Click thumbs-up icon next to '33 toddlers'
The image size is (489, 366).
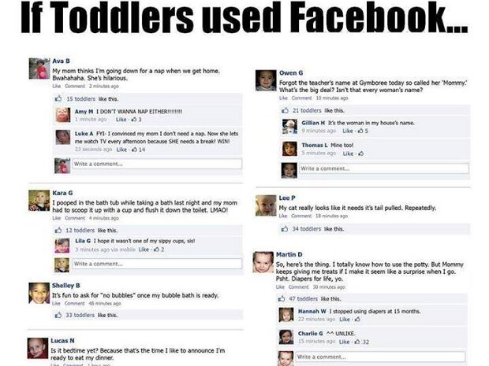click(58, 315)
